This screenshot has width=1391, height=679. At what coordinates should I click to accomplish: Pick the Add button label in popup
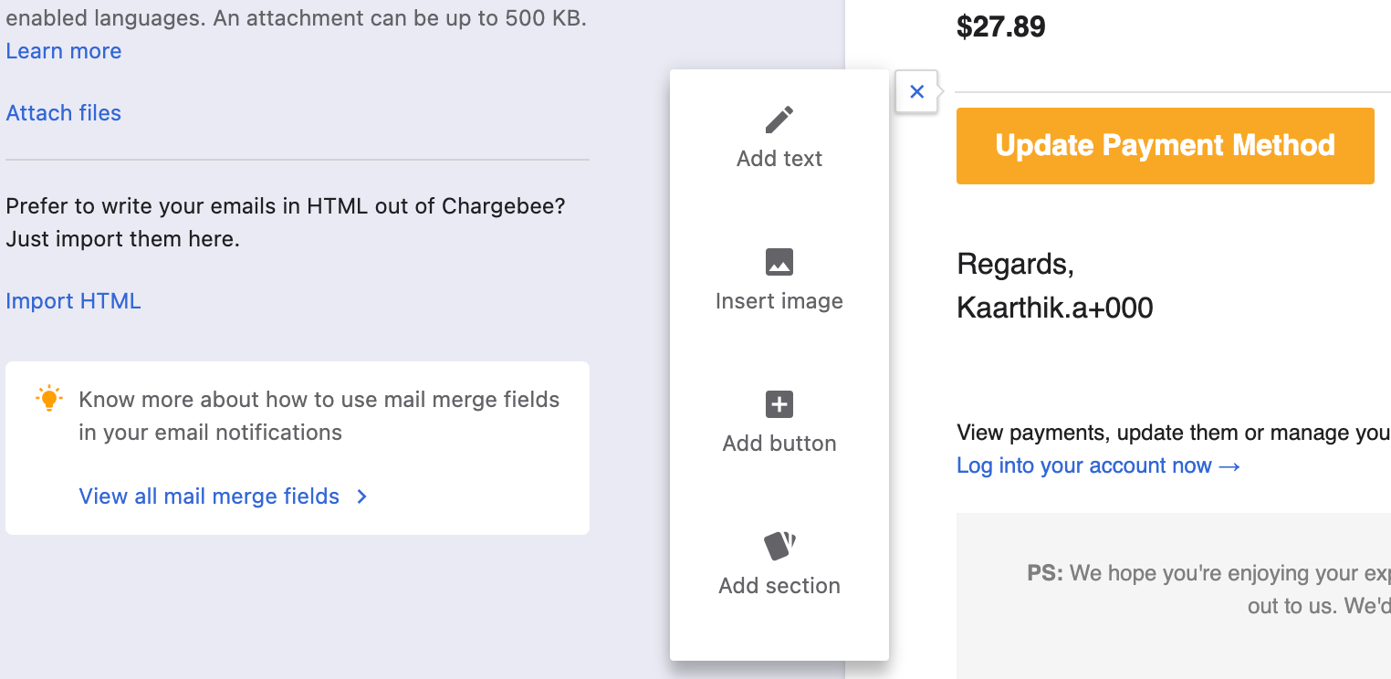(x=779, y=444)
